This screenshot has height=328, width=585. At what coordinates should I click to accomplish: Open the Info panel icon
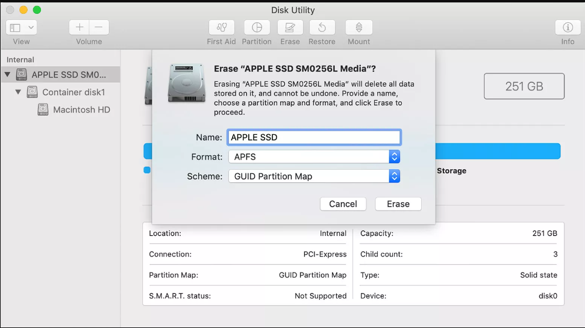pyautogui.click(x=568, y=28)
